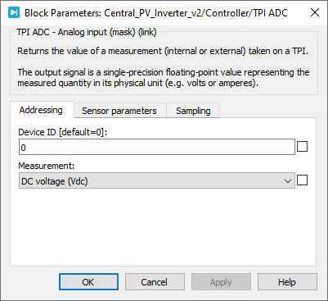Click the TPI ADC - Analog input group header
Image resolution: width=328 pixels, height=301 pixels.
(x=87, y=32)
